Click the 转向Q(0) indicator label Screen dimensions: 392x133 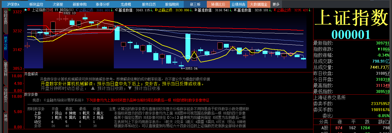tap(67, 10)
